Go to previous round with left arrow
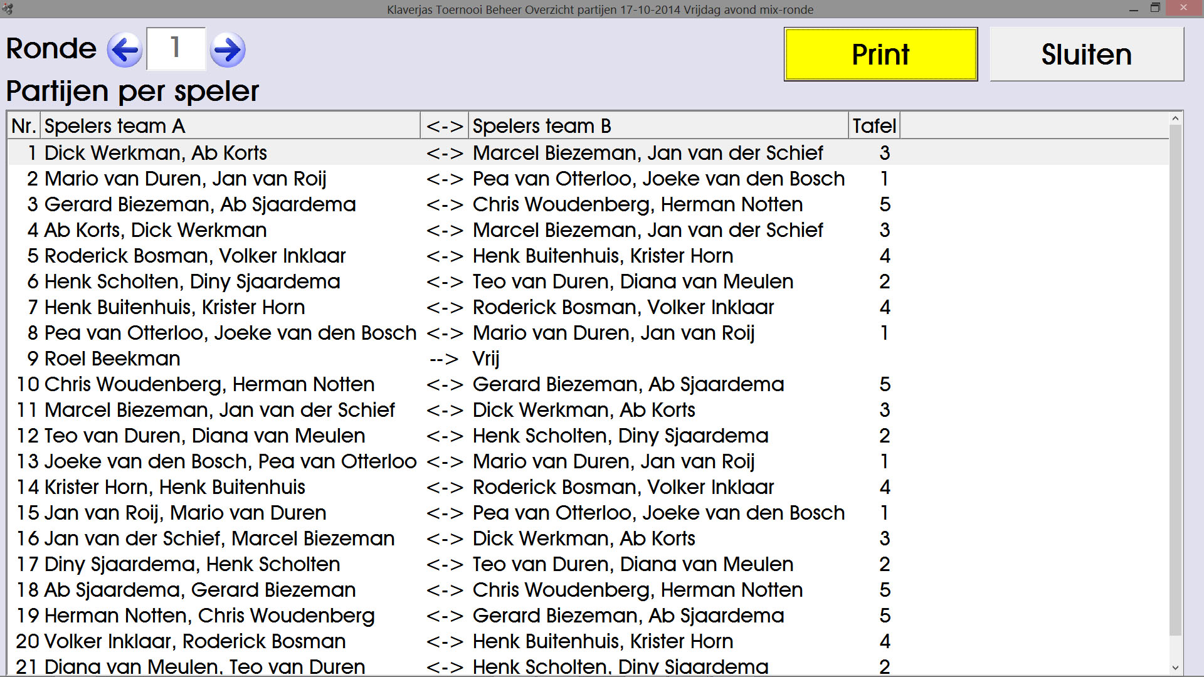This screenshot has width=1204, height=677. click(125, 50)
